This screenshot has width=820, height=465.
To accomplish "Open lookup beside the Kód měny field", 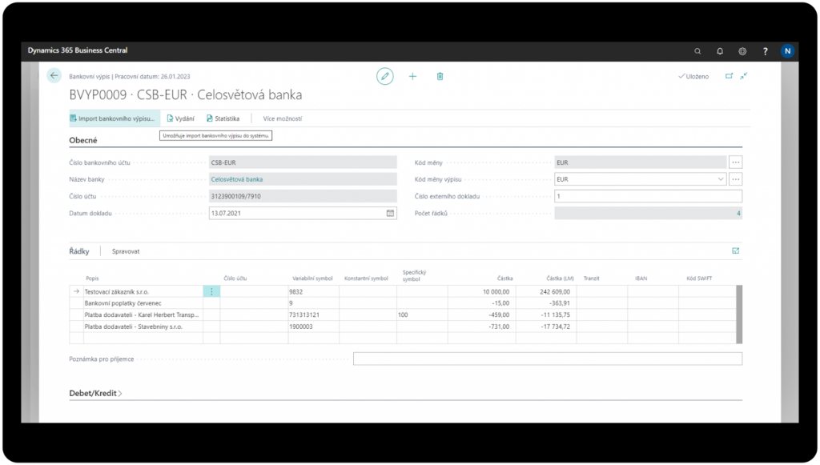I will [x=735, y=162].
